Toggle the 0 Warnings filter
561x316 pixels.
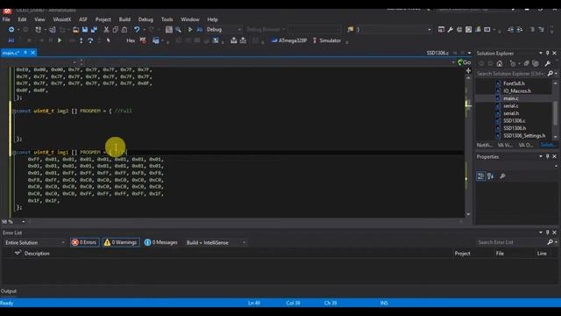pos(121,242)
